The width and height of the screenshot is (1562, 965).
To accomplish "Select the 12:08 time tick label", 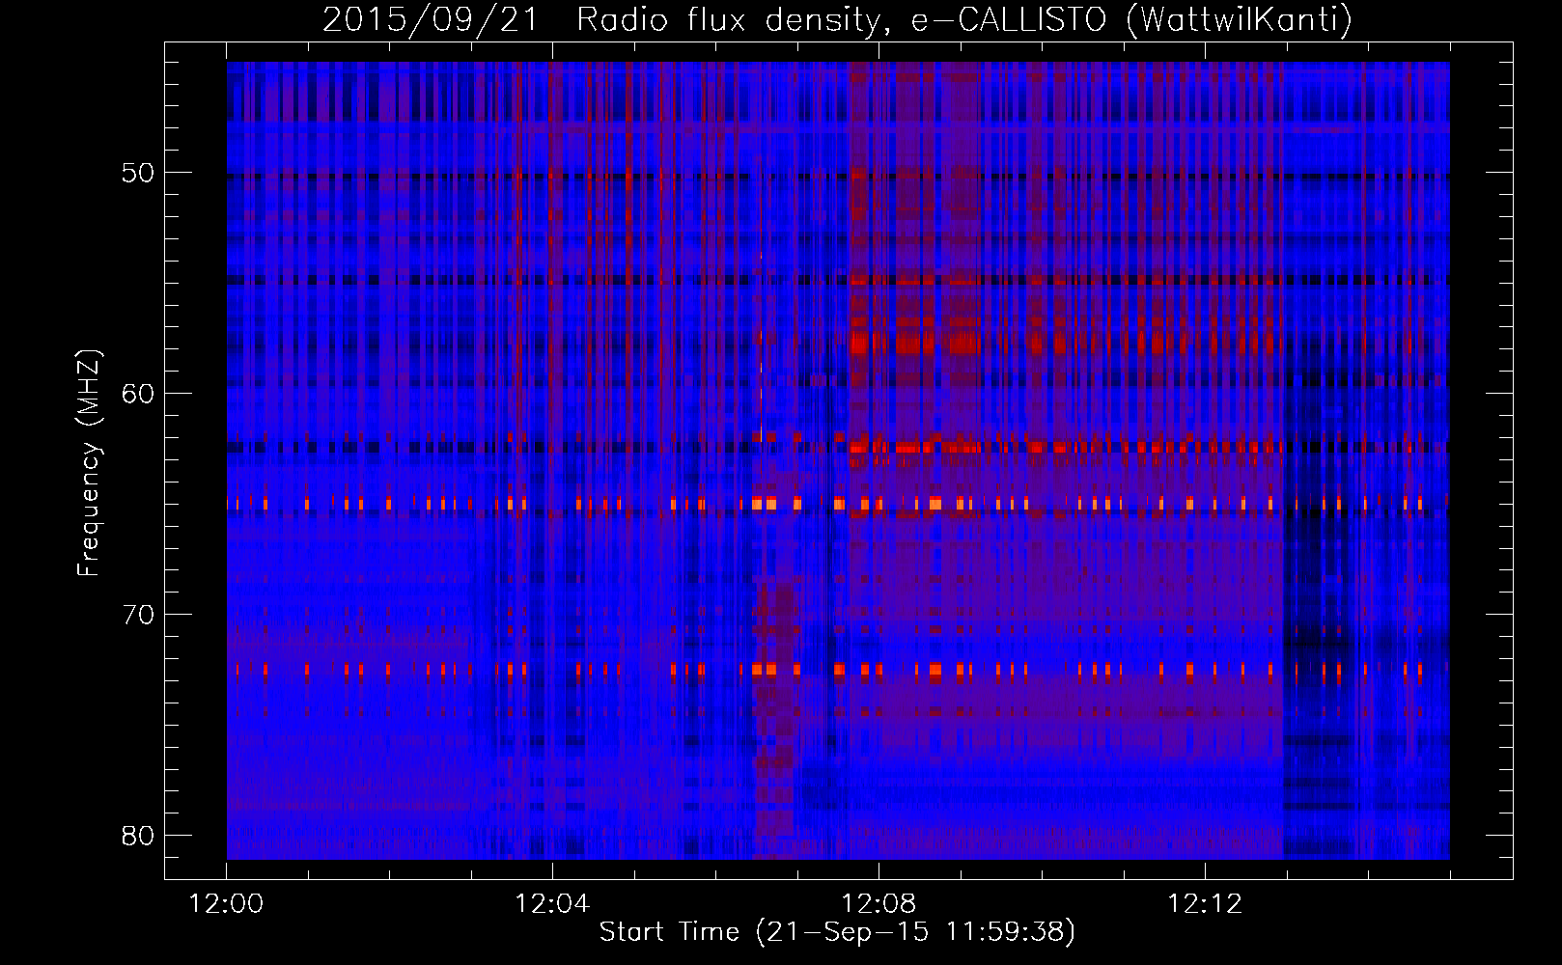I will click(879, 904).
